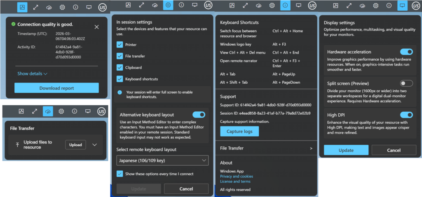The image size is (422, 197).
Task: Open the Japanese (106/109 key) layout dropdown
Action: [162, 160]
